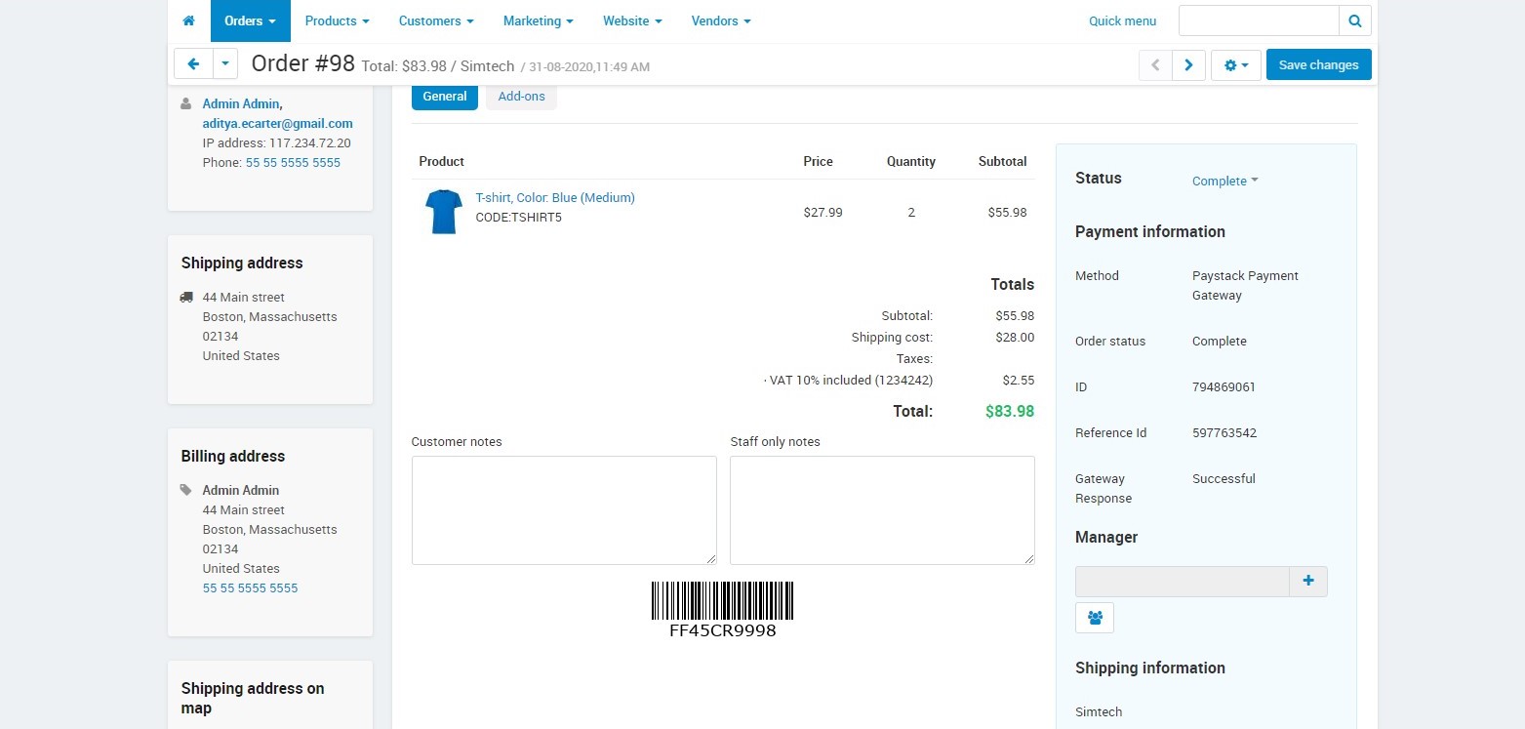Viewport: 1525px width, 729px height.
Task: Open the T-shirt, Color: Blue product link
Action: (x=555, y=197)
